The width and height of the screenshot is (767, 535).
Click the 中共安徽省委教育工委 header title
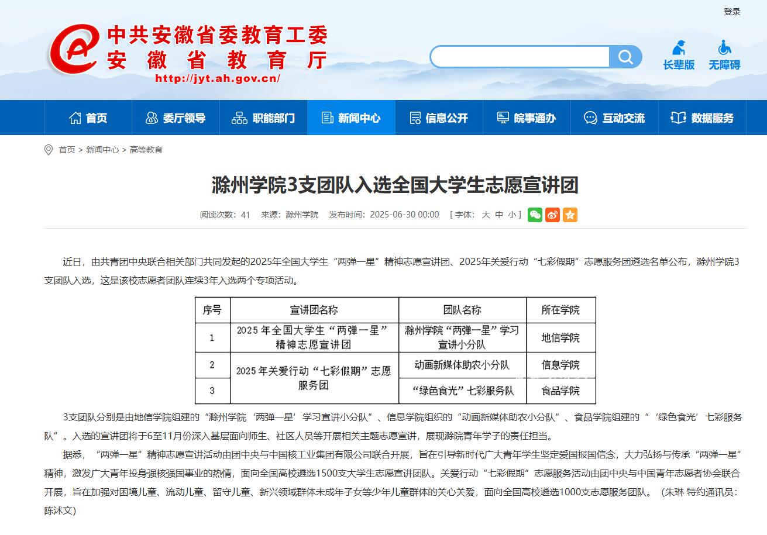click(x=217, y=36)
